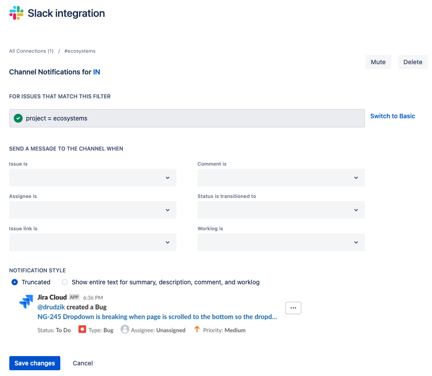Image resolution: width=432 pixels, height=376 pixels.
Task: Click the 6:36 PM message timestamp
Action: (x=93, y=298)
